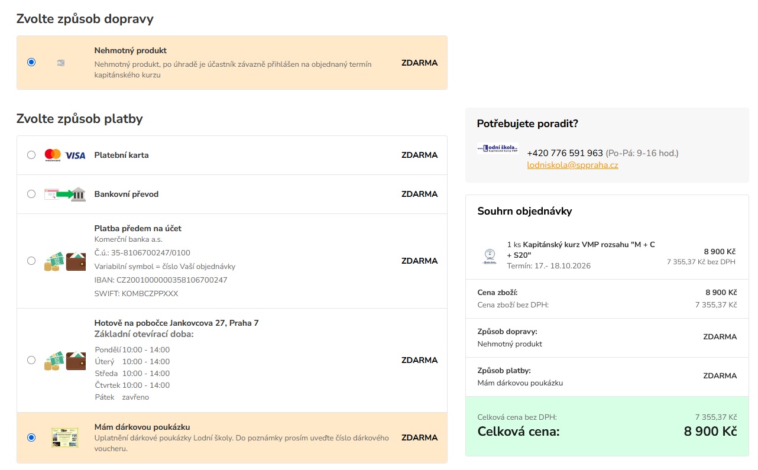Choose the Hotově na pobočce radio option
This screenshot has width=758, height=470.
31,360
